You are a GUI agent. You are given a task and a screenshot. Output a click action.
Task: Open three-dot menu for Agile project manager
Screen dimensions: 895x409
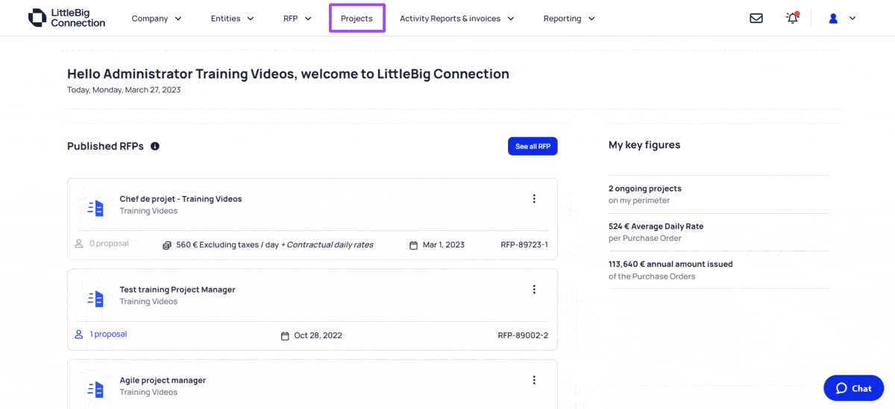click(x=534, y=380)
